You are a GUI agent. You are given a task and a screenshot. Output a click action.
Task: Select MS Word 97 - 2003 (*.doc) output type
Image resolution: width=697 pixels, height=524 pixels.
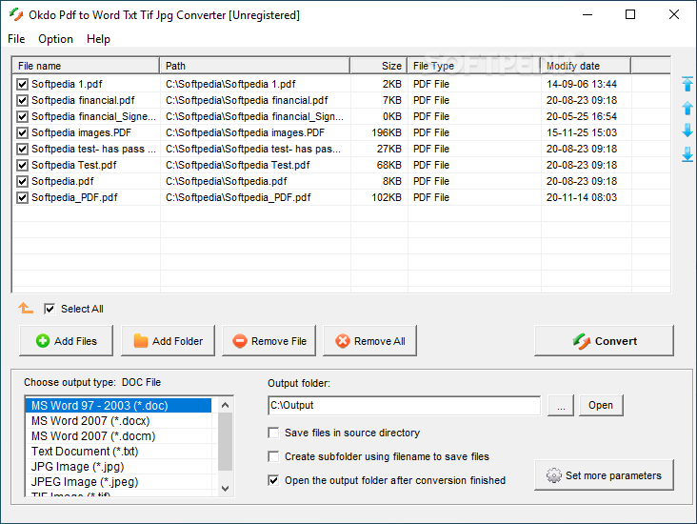[118, 406]
